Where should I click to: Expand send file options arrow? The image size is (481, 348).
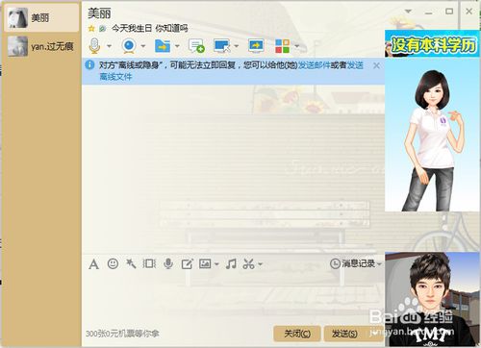click(177, 46)
